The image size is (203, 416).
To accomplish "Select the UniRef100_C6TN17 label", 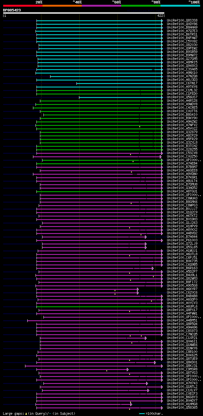I will point(182,83).
